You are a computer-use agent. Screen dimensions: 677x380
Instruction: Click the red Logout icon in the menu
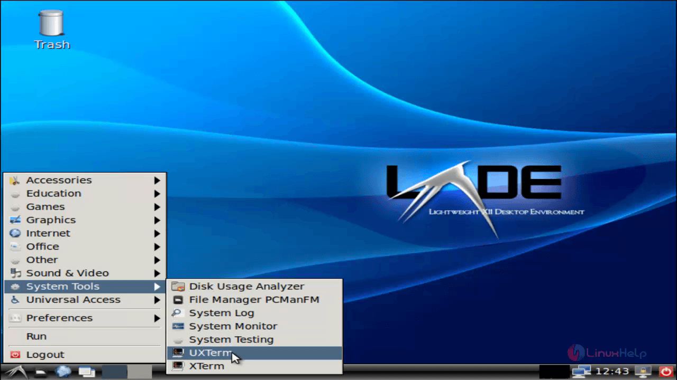point(15,355)
